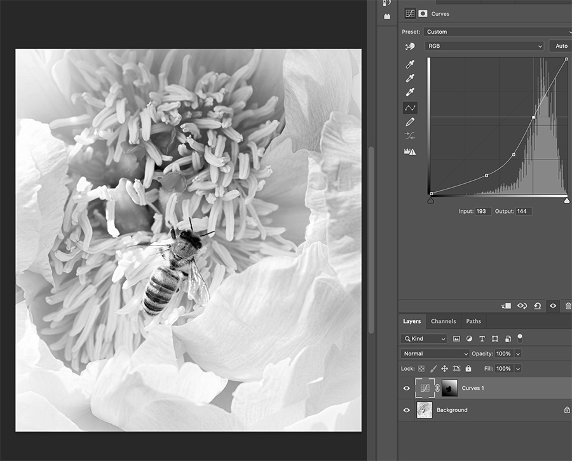572x461 pixels.
Task: Activate edit points curve tool
Action: 410,107
